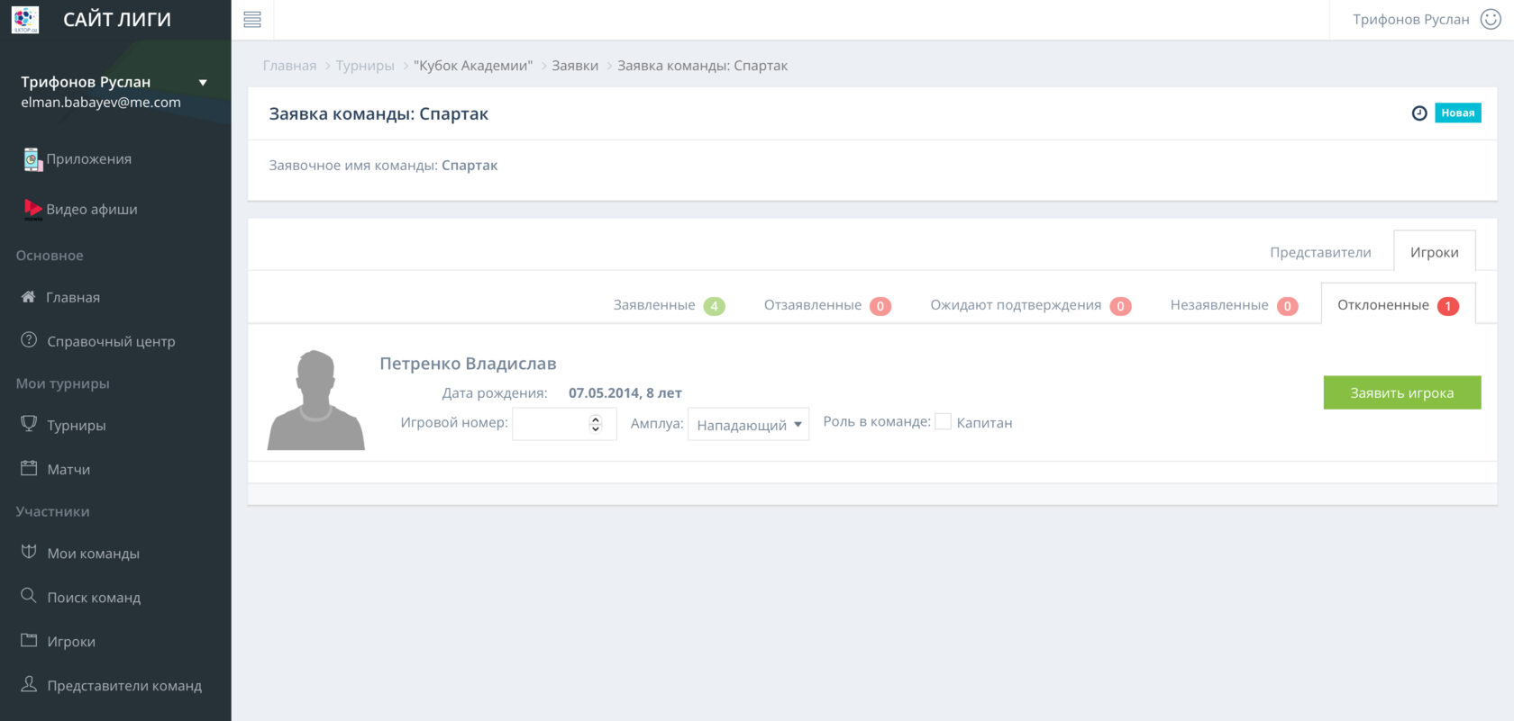This screenshot has width=1514, height=721.
Task: Click the green Заявить игрока button
Action: pos(1402,392)
